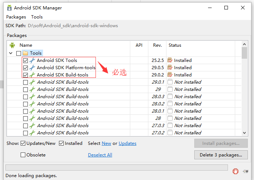254x180 pixels.
Task: Click the loading progress bar
Action: click(x=117, y=168)
